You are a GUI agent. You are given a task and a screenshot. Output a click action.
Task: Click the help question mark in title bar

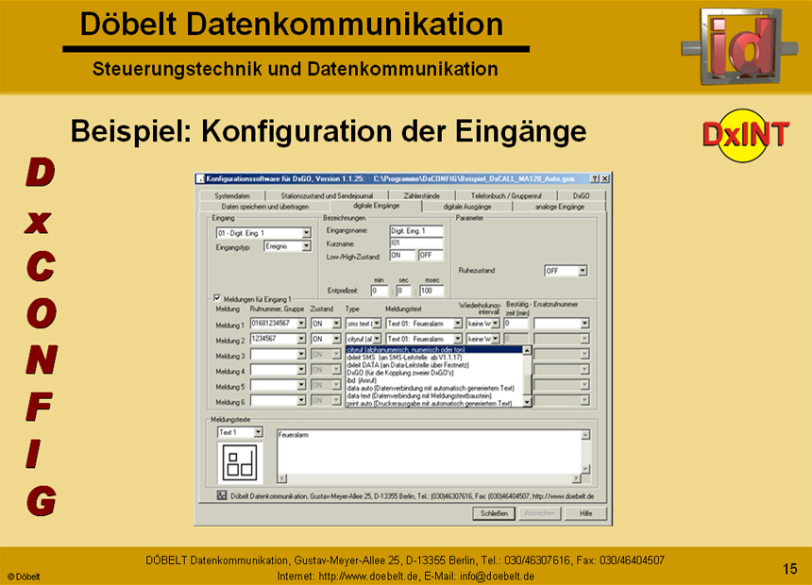click(595, 178)
